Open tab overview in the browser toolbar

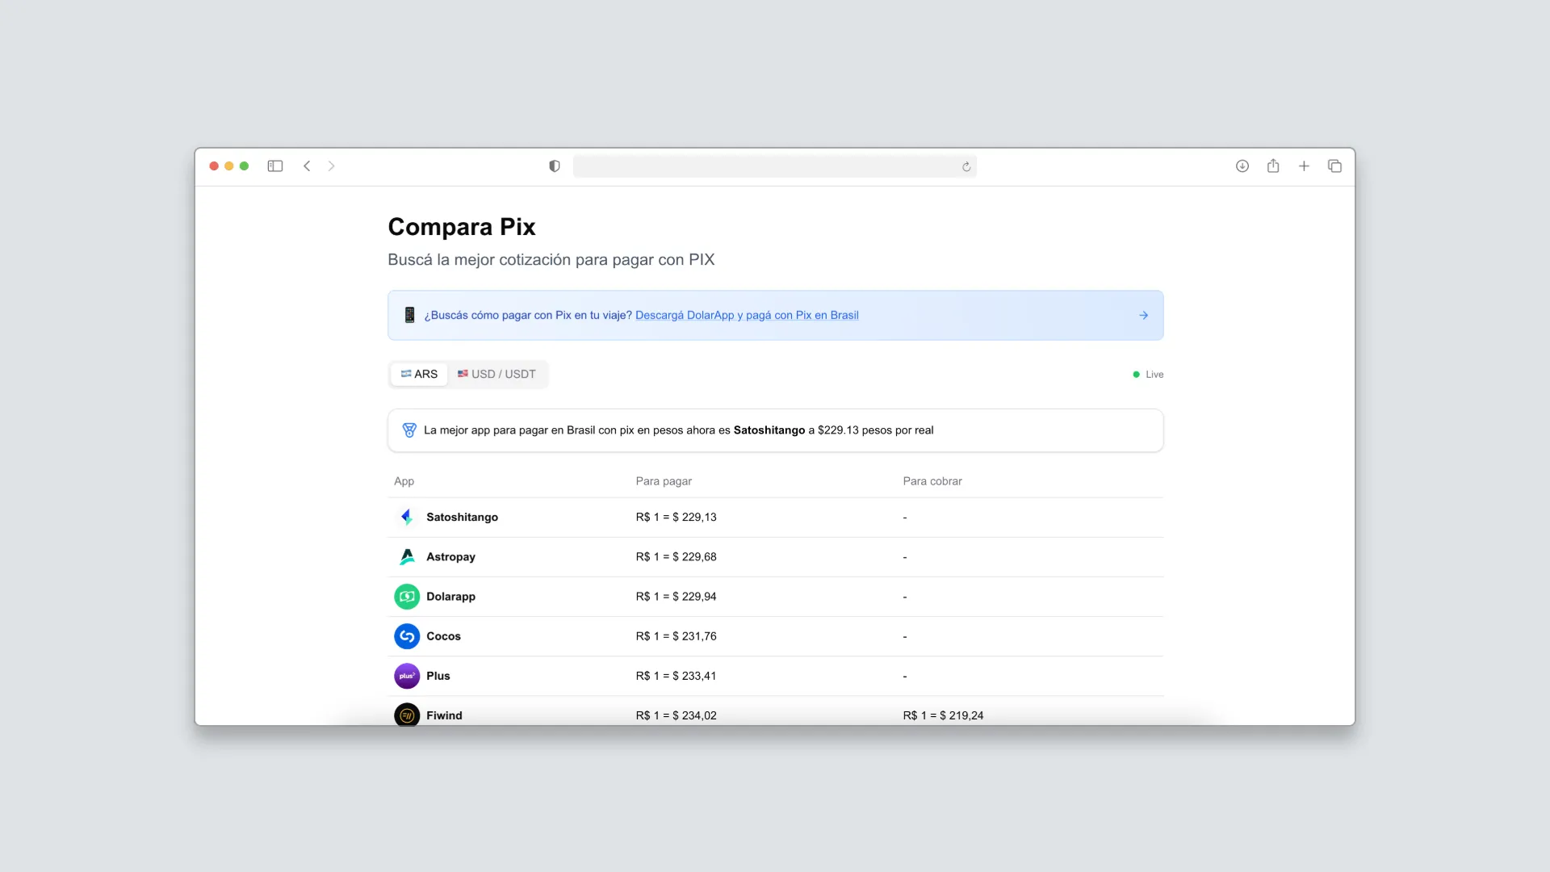coord(1334,166)
